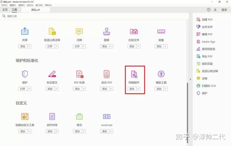Open the 注释 comment tool icon
This screenshot has height=146, width=231.
79,32
